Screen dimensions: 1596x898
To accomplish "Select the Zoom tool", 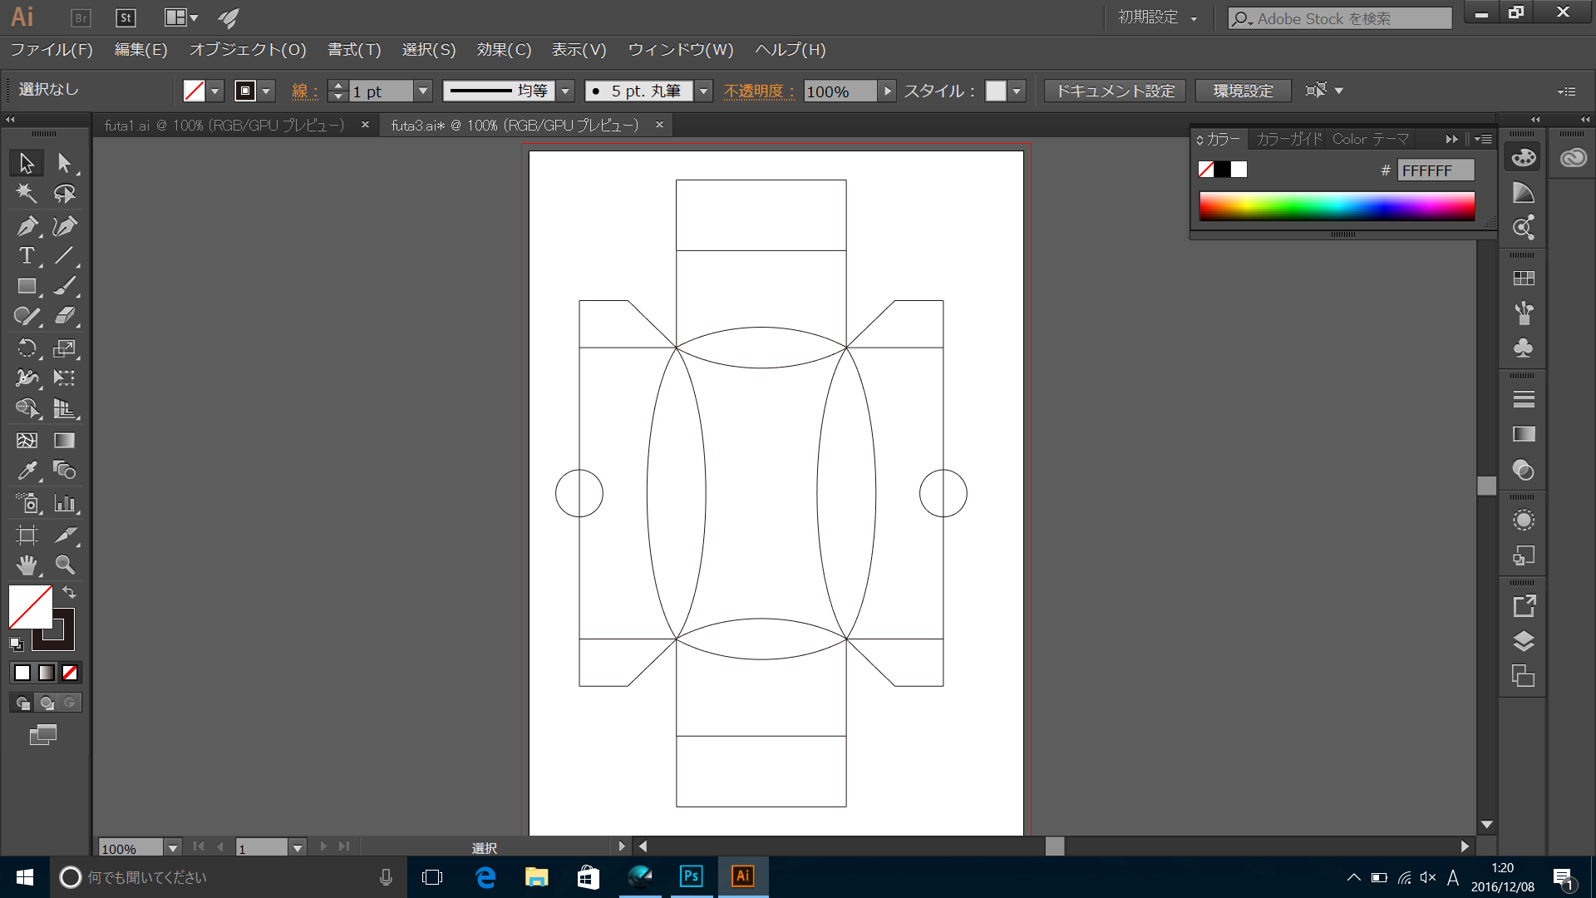I will click(64, 565).
